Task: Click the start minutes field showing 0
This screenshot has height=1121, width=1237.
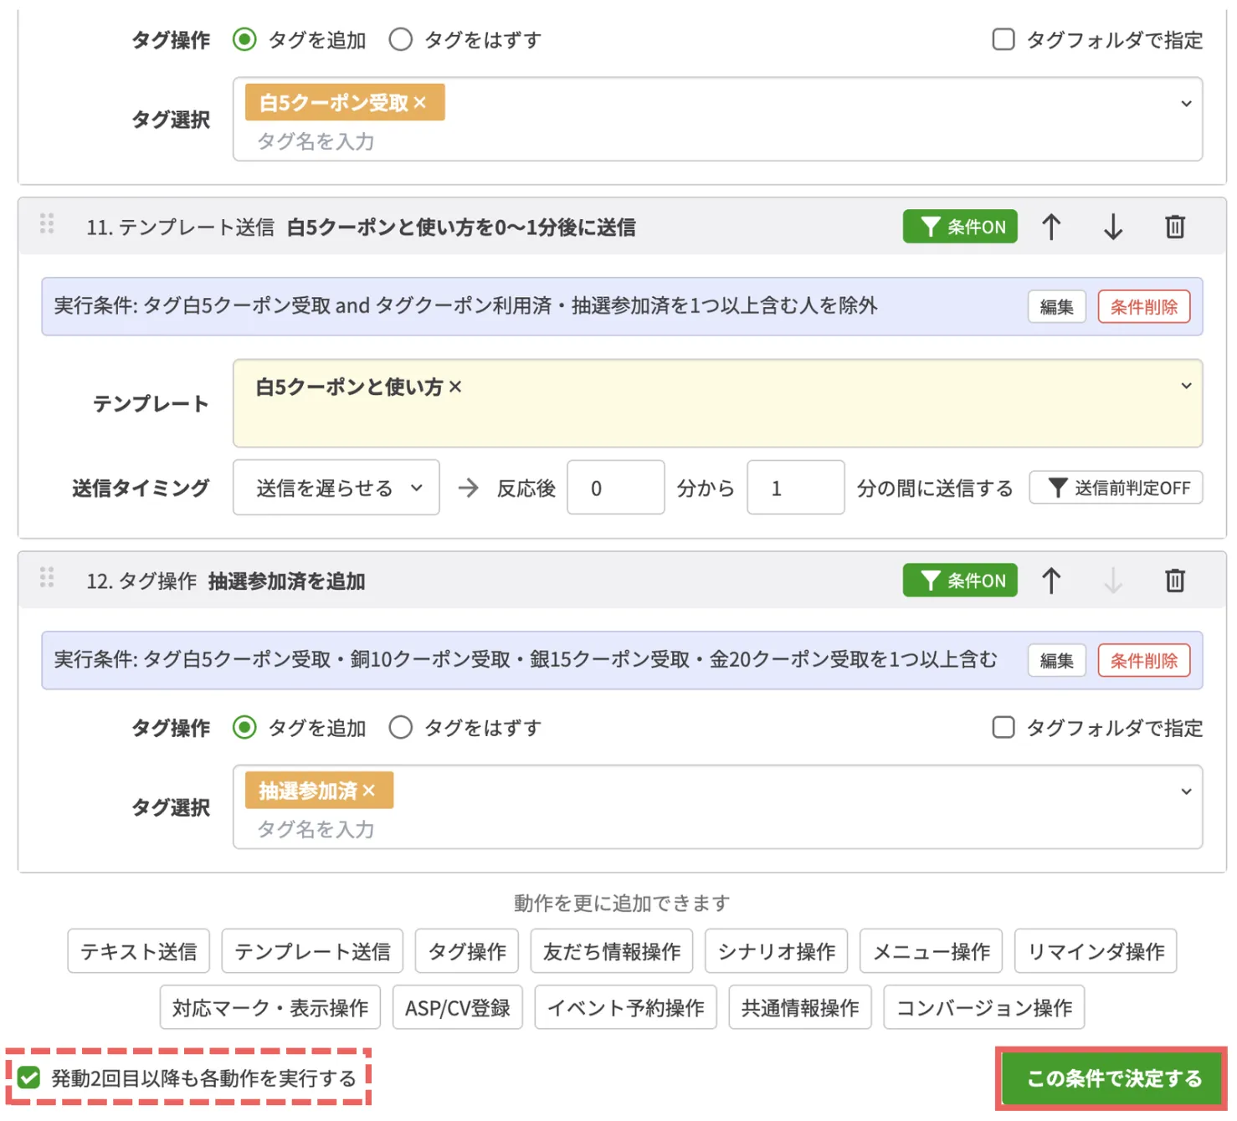Action: tap(616, 488)
